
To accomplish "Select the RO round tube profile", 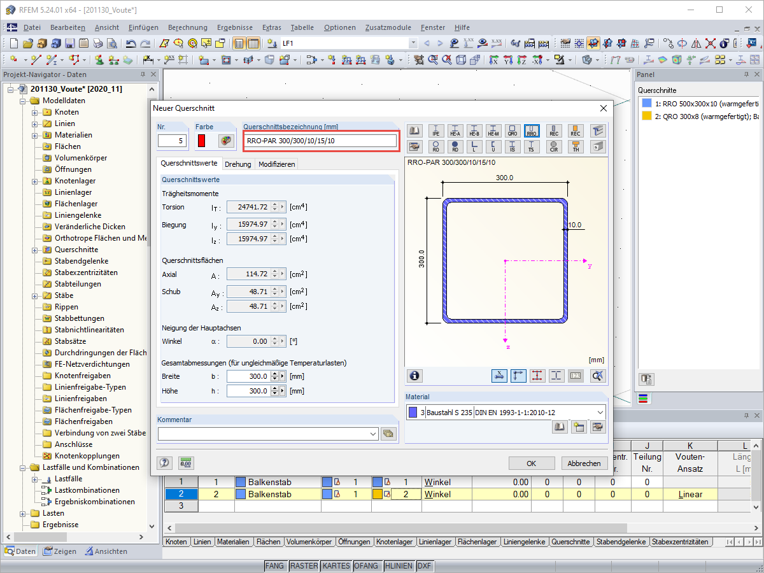I will point(436,146).
